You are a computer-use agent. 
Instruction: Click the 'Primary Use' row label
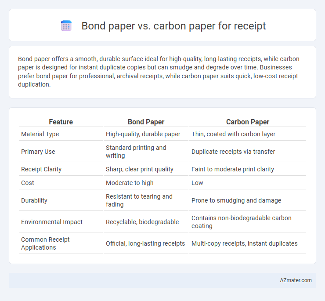point(38,152)
